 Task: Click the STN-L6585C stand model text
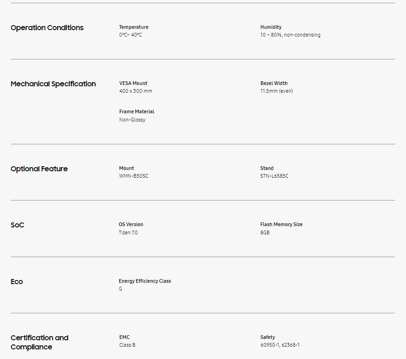[x=274, y=176]
